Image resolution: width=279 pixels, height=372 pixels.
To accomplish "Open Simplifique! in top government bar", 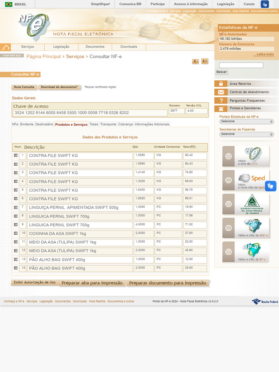I will [x=100, y=4].
